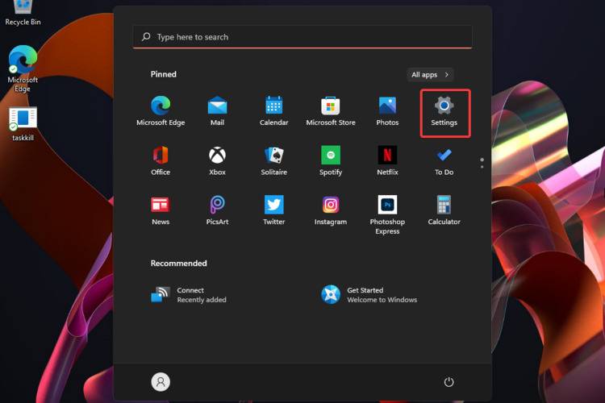The width and height of the screenshot is (605, 403).
Task: Launch the Xbox app
Action: coord(217,160)
